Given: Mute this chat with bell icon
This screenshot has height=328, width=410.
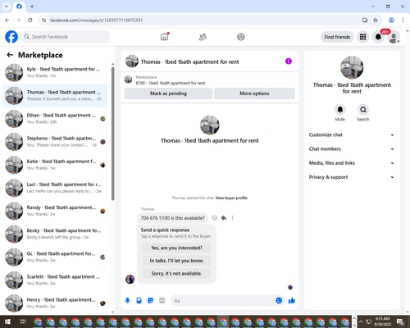Looking at the screenshot, I should click(x=340, y=110).
